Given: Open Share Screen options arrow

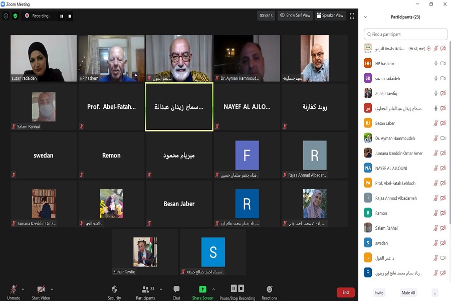Looking at the screenshot, I should (213, 289).
